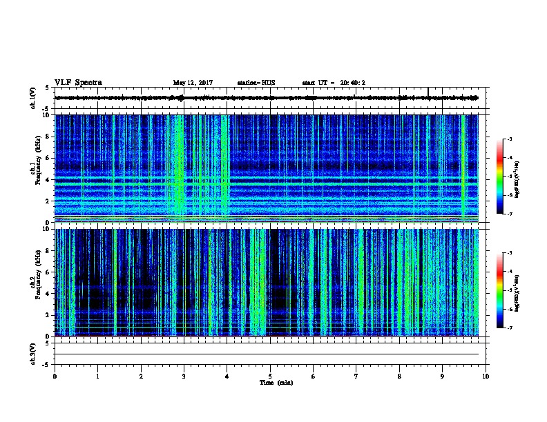The width and height of the screenshot is (547, 422).
Task: Click the "Time (min)" axis label
Action: point(276,383)
